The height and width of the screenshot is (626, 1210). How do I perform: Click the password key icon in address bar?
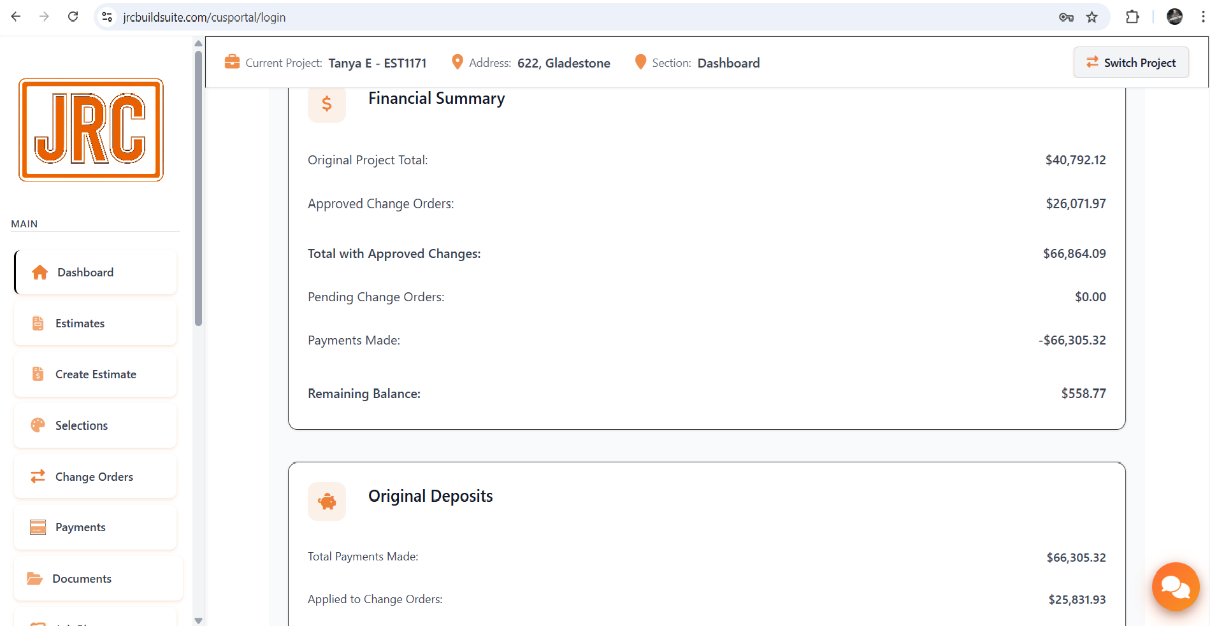coord(1066,17)
